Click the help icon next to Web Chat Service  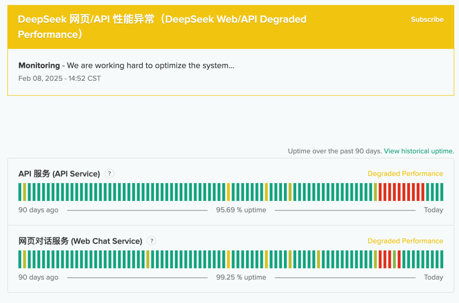coord(152,241)
